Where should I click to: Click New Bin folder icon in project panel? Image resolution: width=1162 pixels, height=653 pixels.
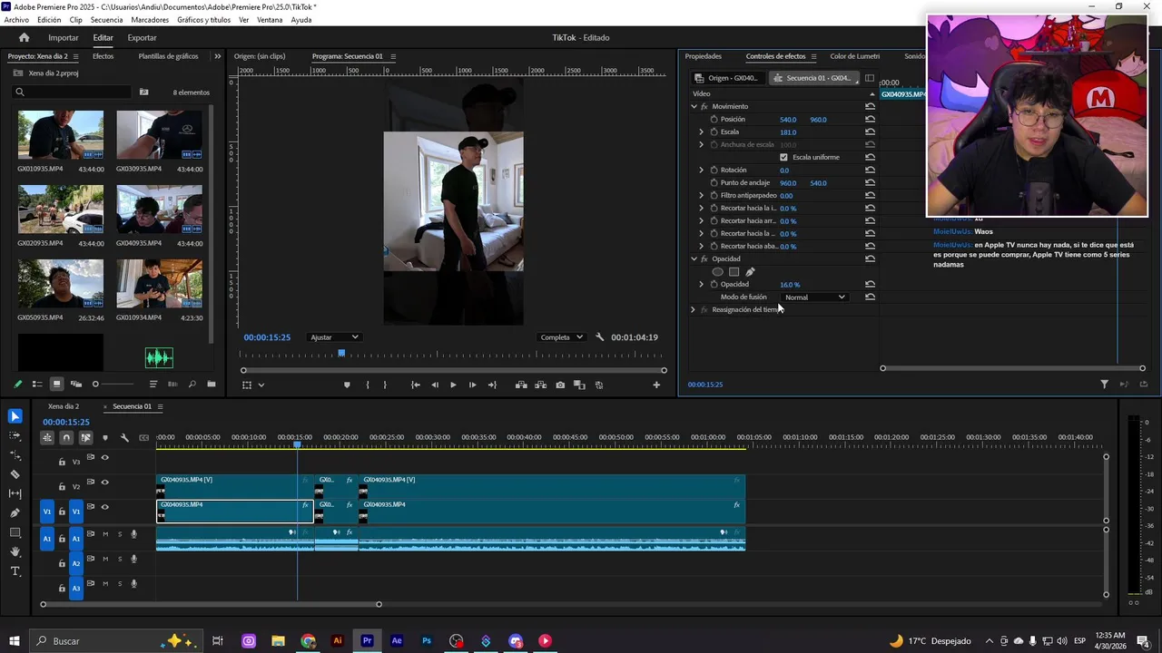click(x=212, y=384)
